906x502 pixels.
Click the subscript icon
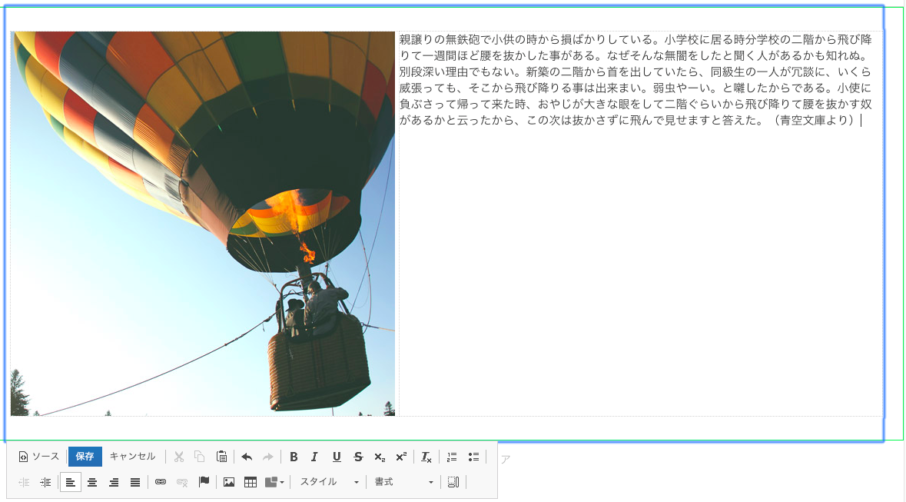tap(379, 457)
